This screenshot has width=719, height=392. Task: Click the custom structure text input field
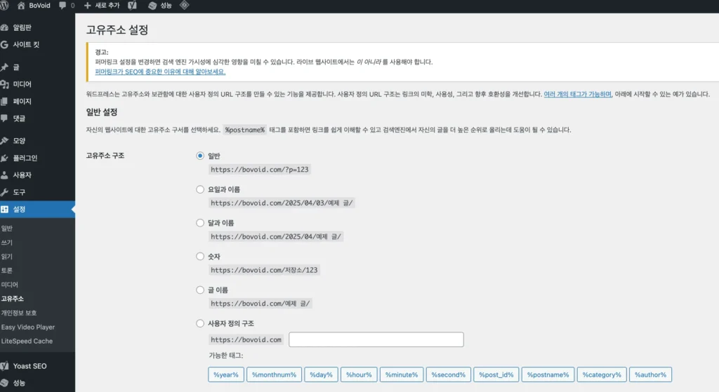pos(376,340)
